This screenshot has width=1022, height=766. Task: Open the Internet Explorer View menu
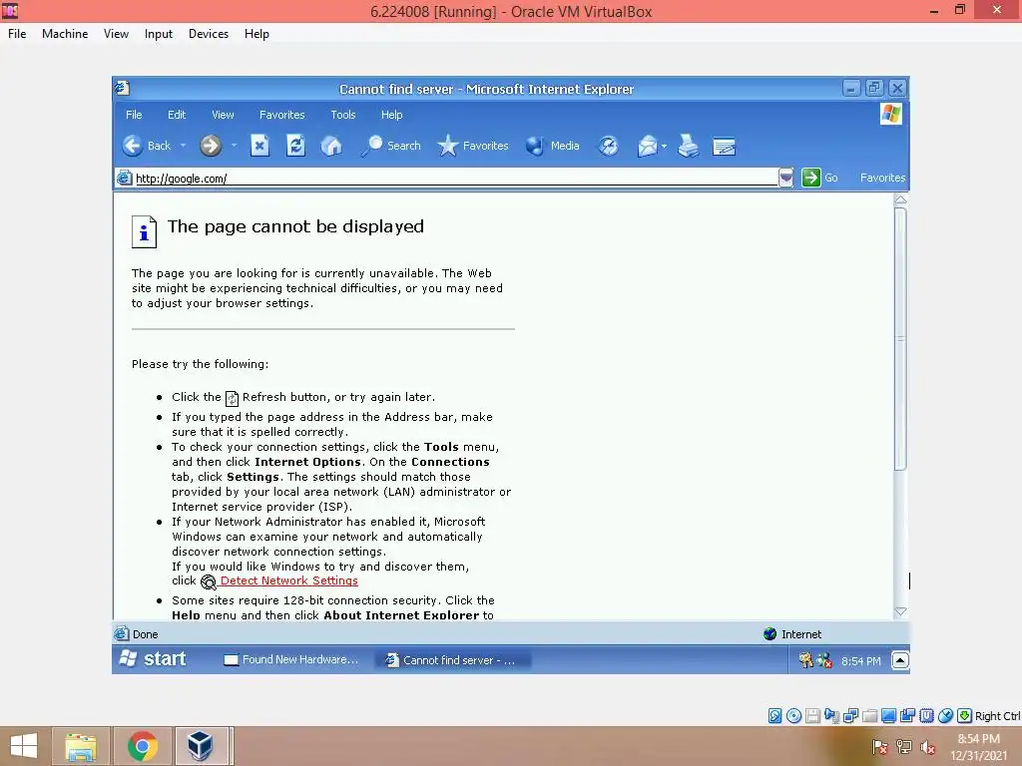pos(223,115)
